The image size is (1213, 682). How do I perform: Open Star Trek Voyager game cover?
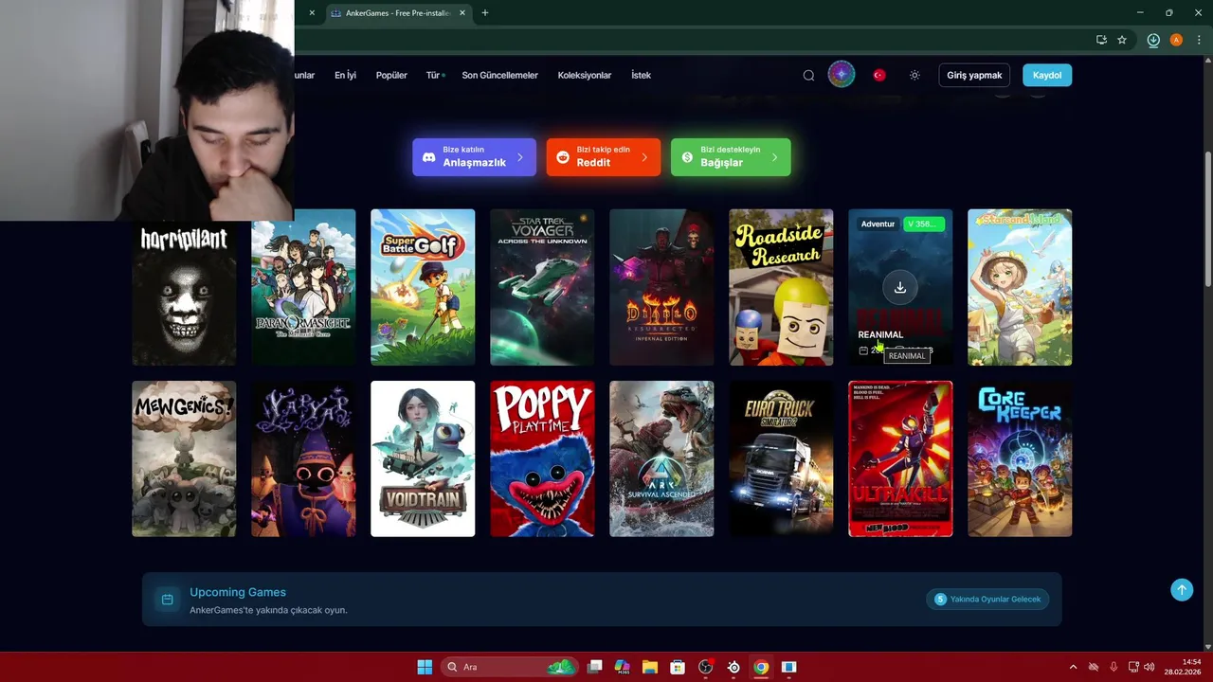542,287
